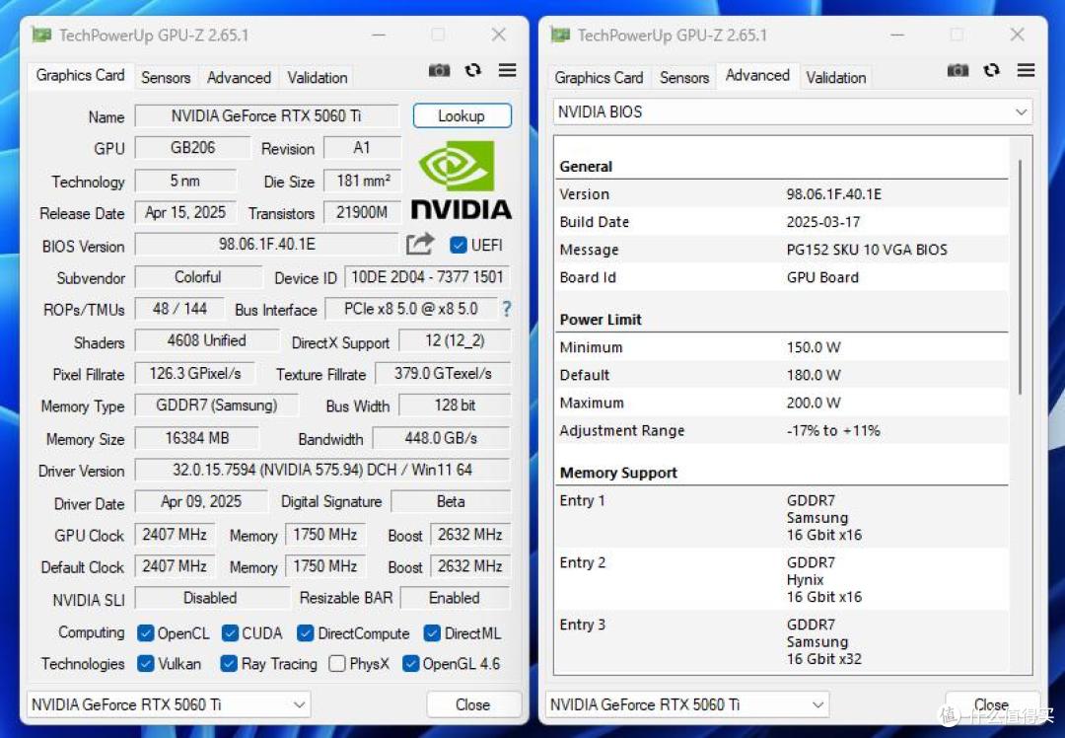Click screenshot camera icon in right GPU-Z window

tap(958, 70)
